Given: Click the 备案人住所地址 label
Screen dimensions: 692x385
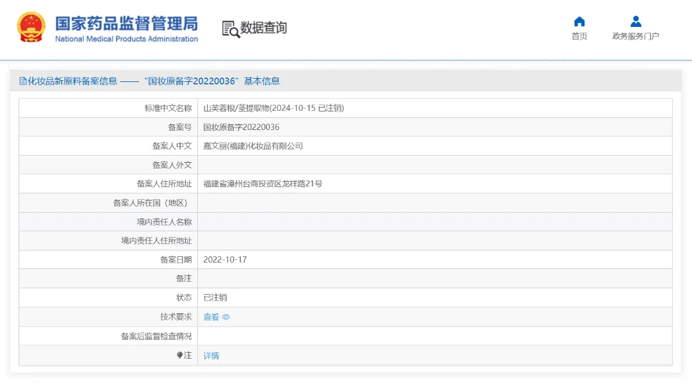Looking at the screenshot, I should coord(164,184).
